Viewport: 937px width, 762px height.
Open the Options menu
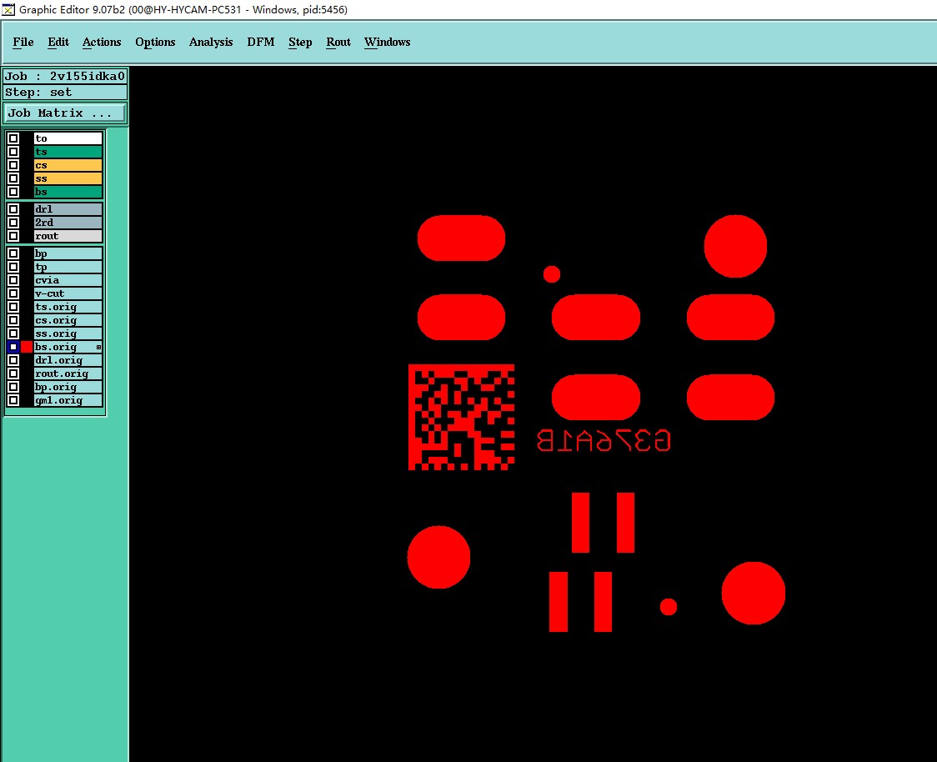(155, 42)
